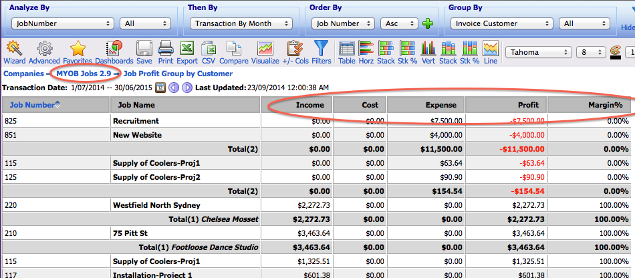Viewport: 635px width, 278px height.
Task: Open the Asc sort direction dropdown
Action: [399, 23]
